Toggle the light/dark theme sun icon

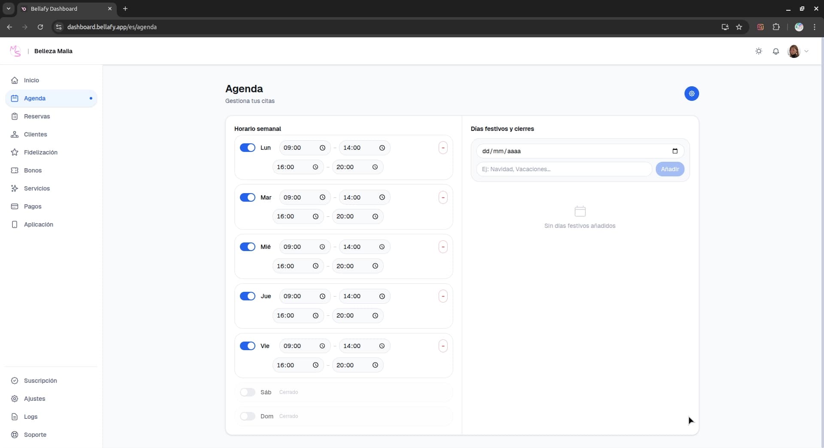click(759, 51)
